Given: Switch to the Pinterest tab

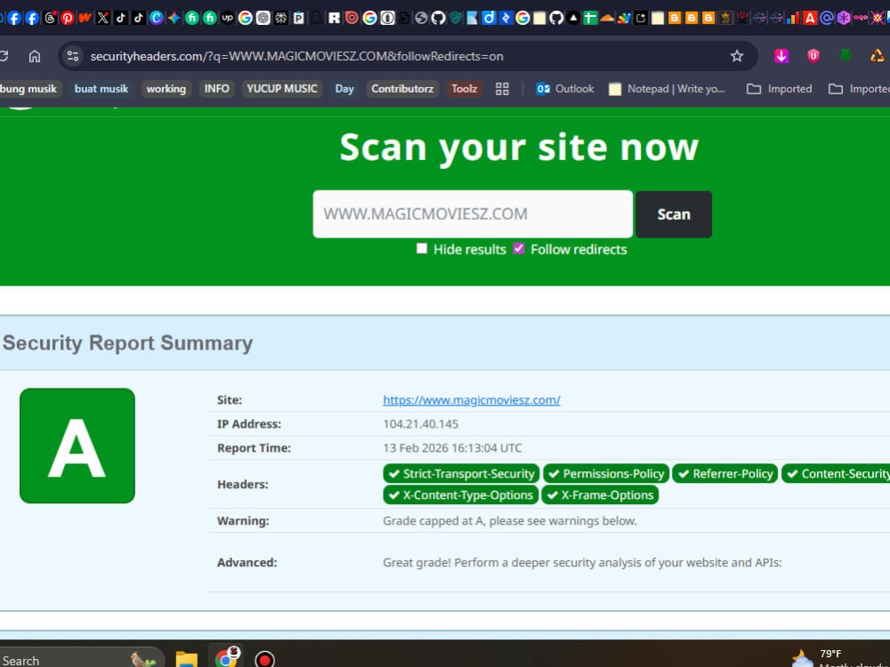Looking at the screenshot, I should tap(68, 18).
